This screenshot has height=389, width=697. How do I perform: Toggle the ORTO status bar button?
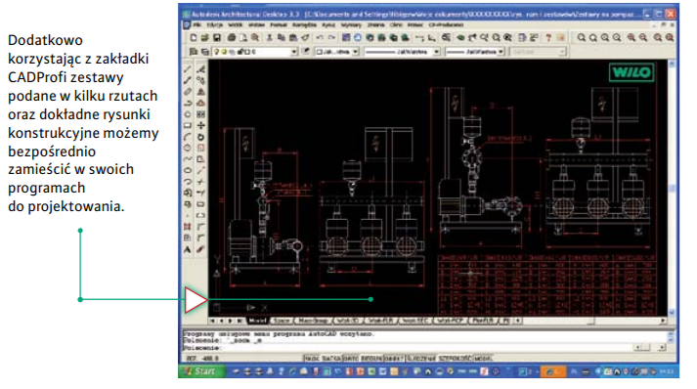coord(351,358)
